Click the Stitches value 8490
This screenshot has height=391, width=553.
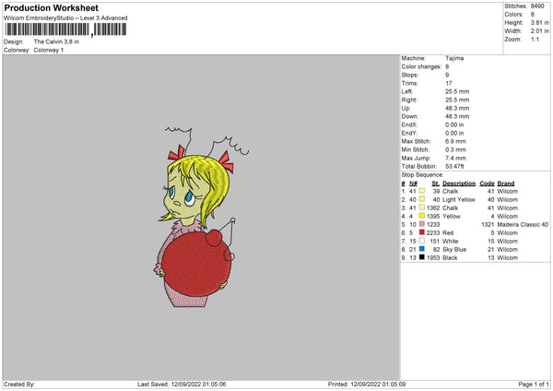coord(537,6)
